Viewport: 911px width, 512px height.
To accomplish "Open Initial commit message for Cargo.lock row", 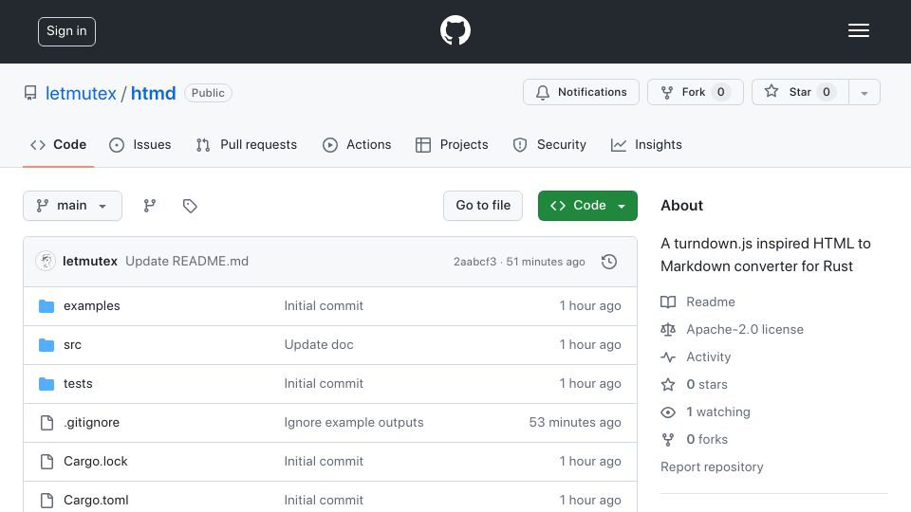I will pos(324,462).
